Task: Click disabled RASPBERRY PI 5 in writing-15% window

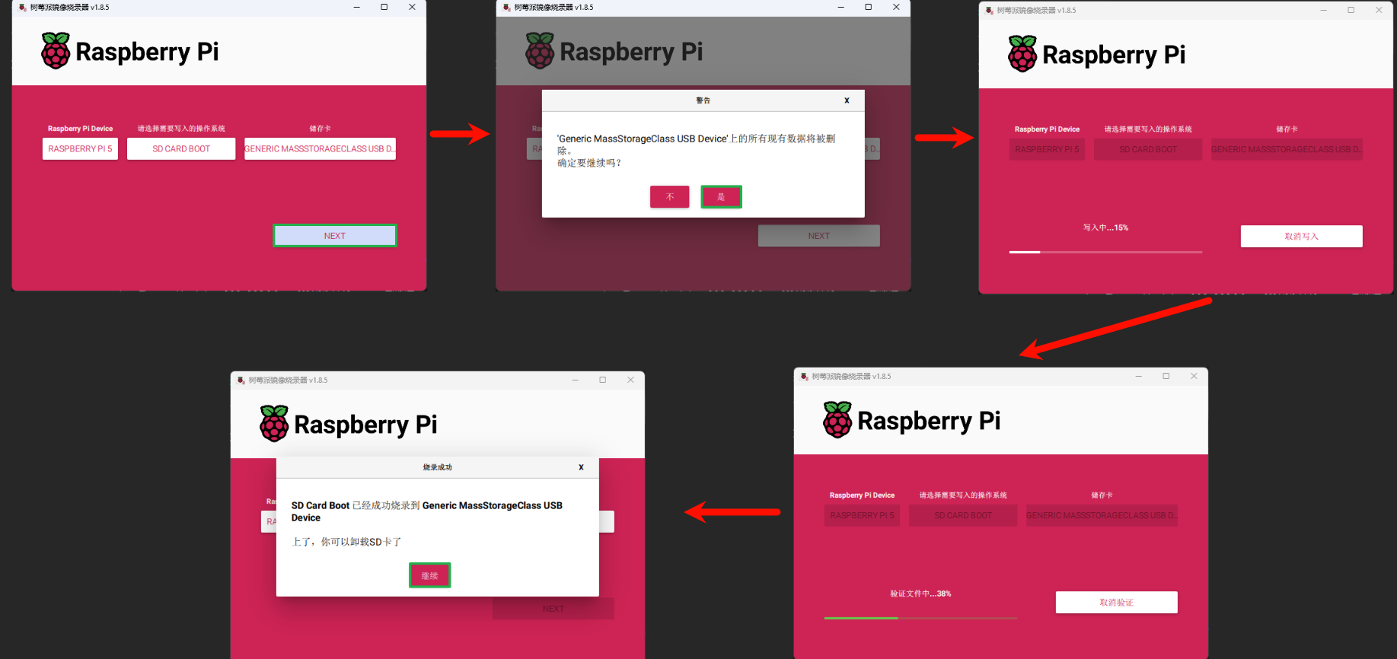Action: point(1047,150)
